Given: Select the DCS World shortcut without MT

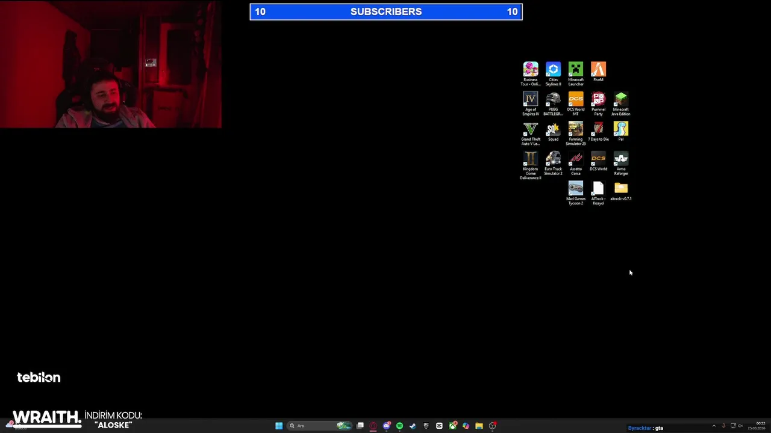Looking at the screenshot, I should click(x=598, y=161).
